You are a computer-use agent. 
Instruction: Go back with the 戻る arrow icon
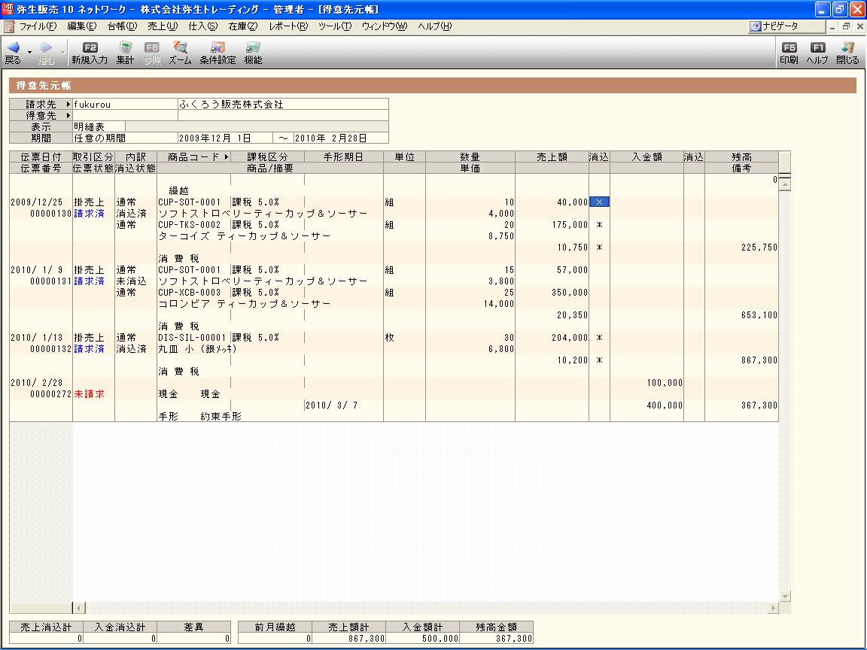coord(14,47)
